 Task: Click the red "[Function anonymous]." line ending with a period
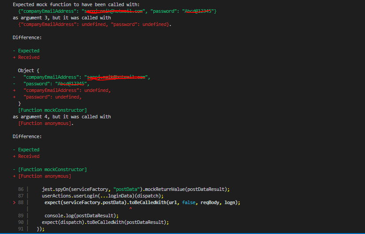pos(46,123)
